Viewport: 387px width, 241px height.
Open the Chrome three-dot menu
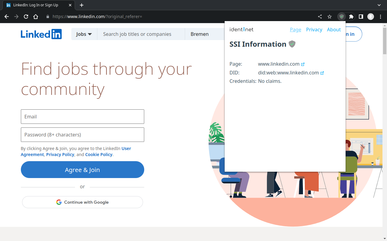(381, 17)
